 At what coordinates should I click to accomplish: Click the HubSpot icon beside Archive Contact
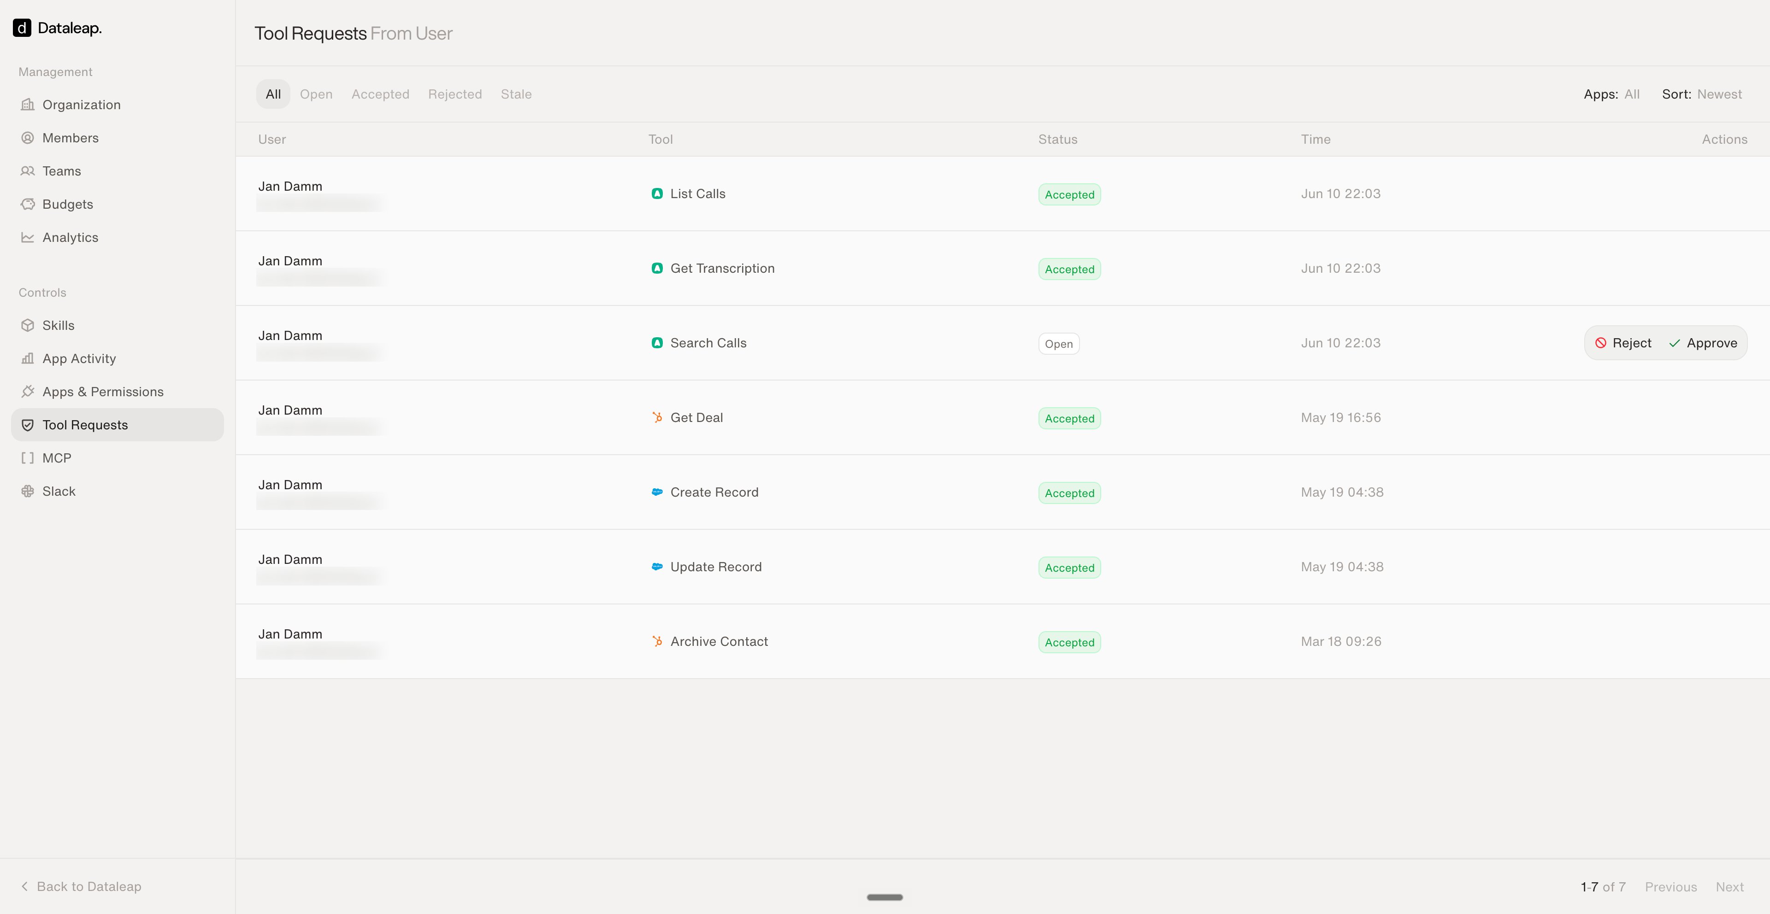657,641
